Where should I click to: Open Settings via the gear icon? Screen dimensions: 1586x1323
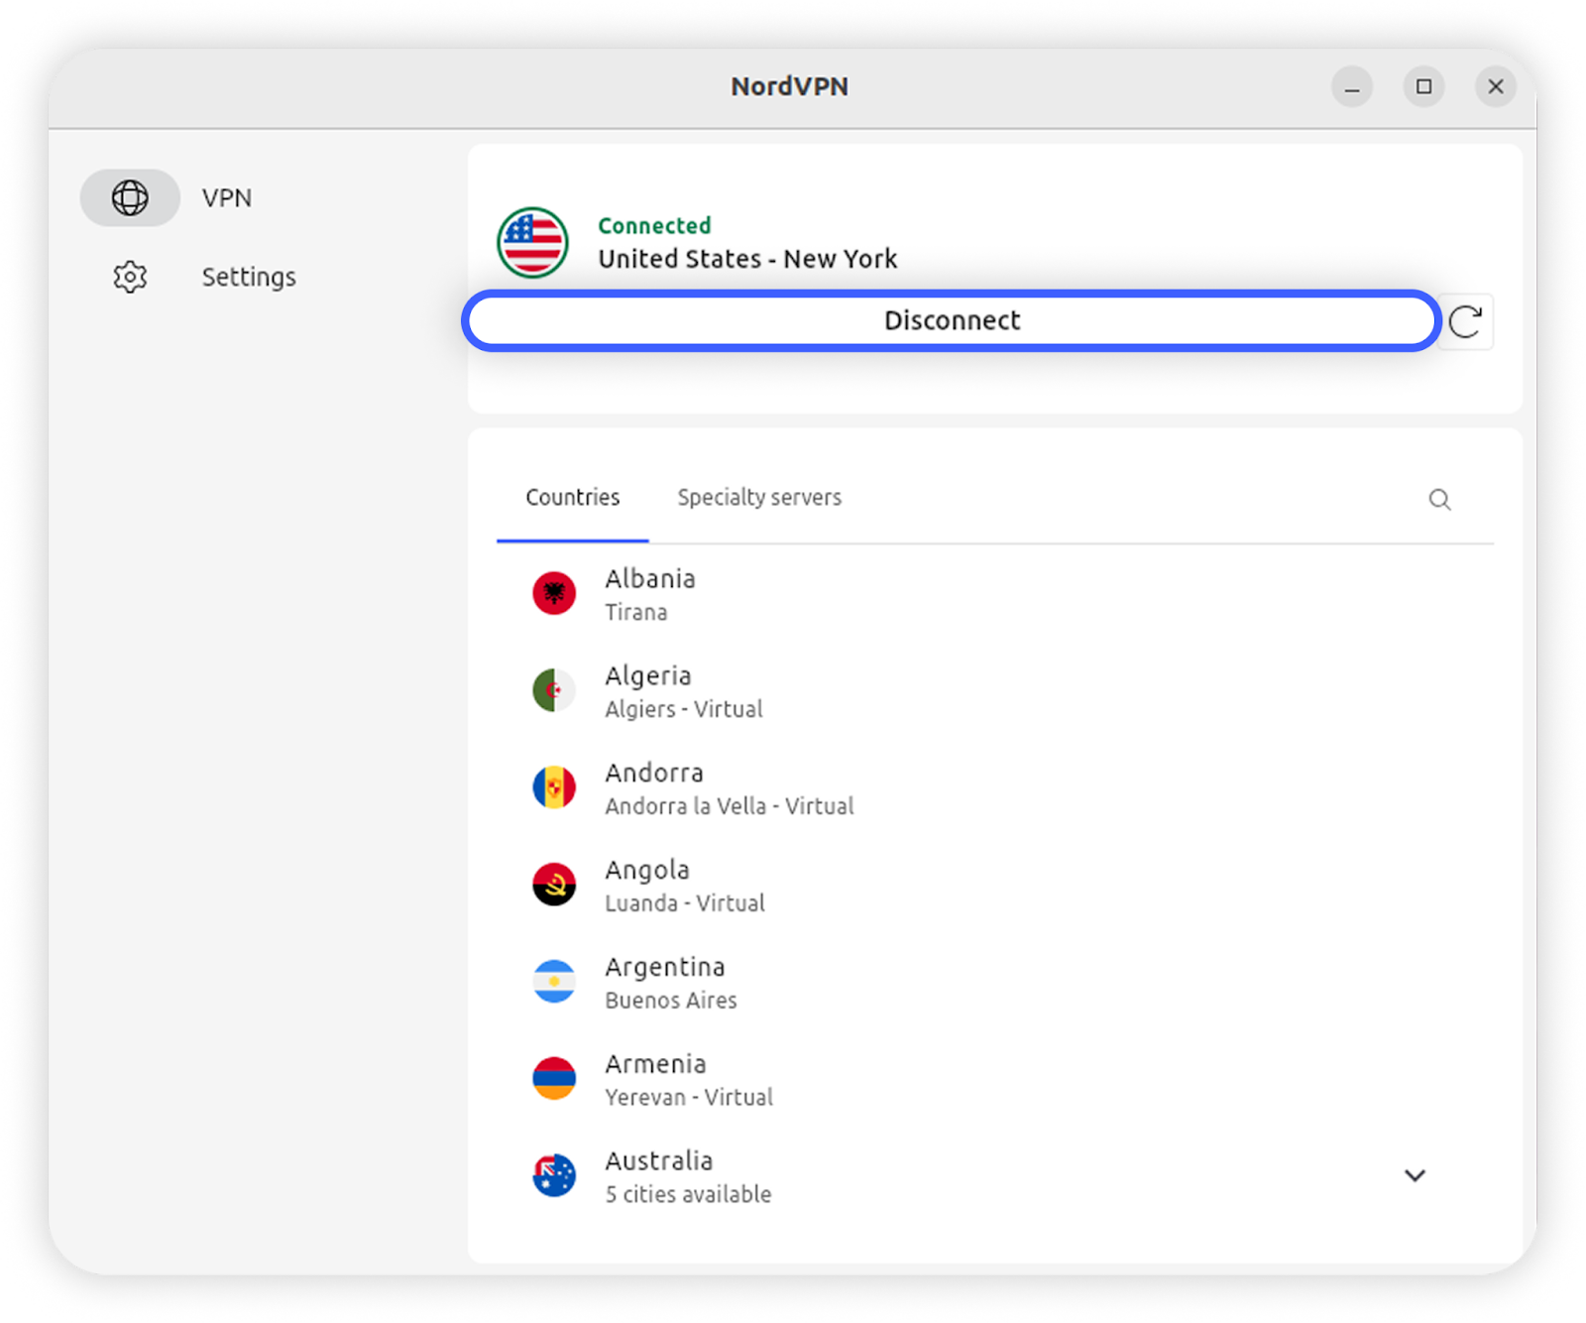(130, 277)
